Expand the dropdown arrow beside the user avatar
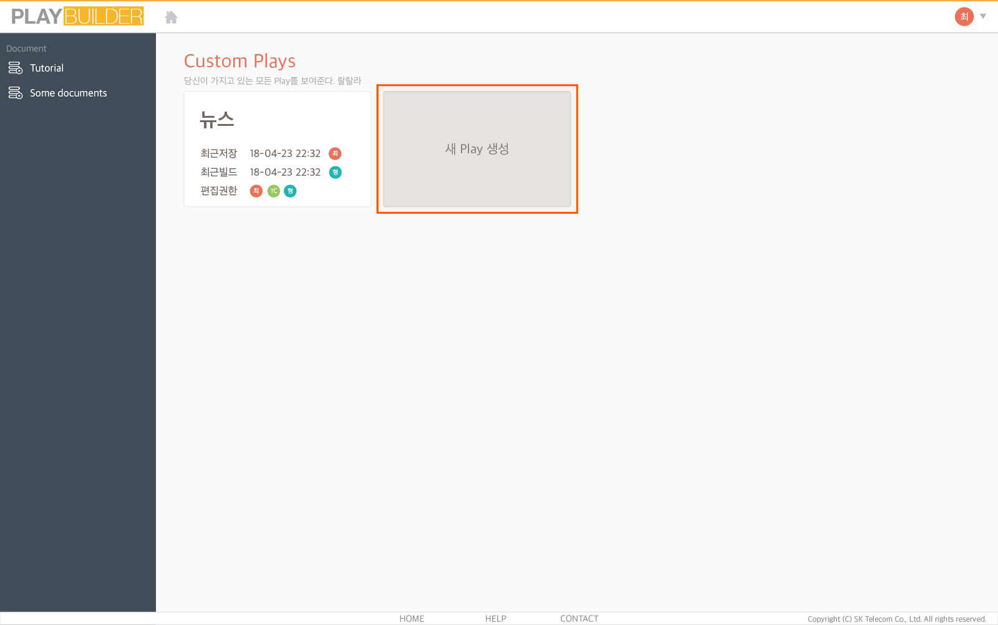This screenshot has height=625, width=998. tap(983, 17)
